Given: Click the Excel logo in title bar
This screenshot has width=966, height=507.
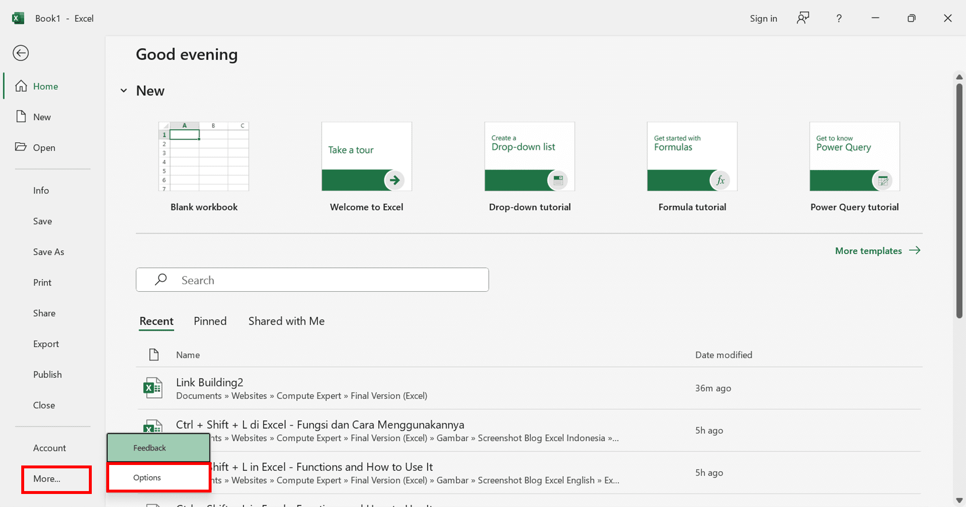Looking at the screenshot, I should [18, 18].
